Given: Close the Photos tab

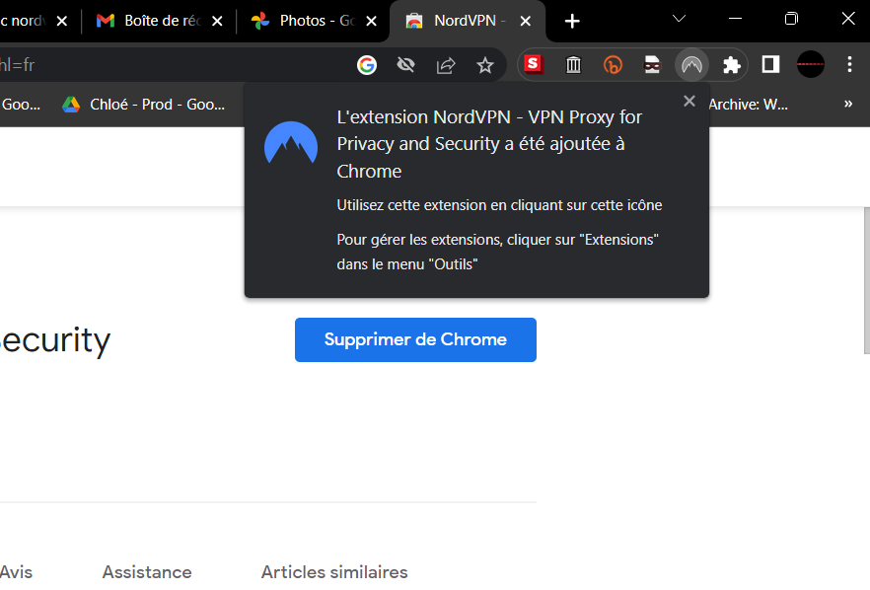Looking at the screenshot, I should pyautogui.click(x=372, y=21).
